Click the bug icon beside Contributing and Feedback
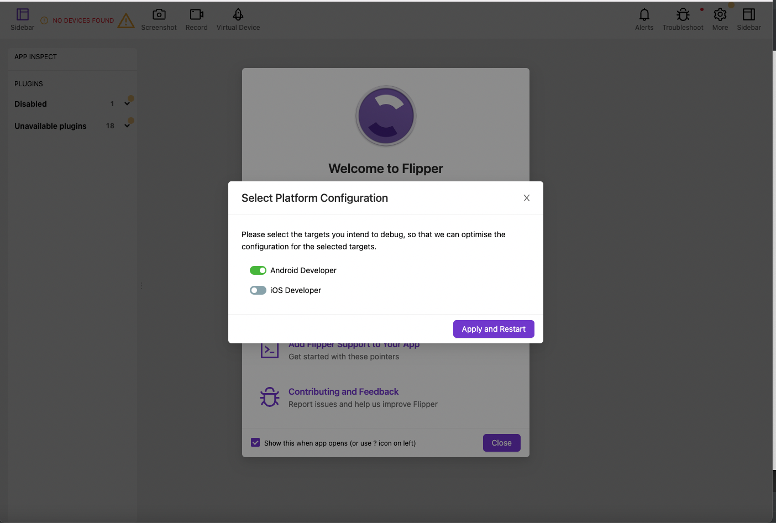This screenshot has height=523, width=776. pyautogui.click(x=270, y=397)
